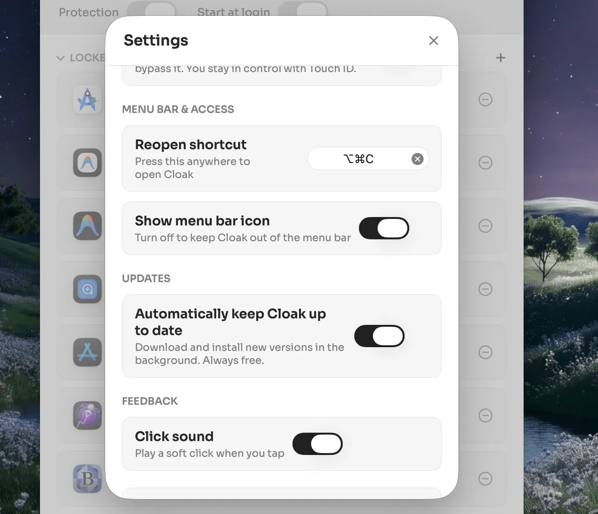
Task: Click the UPDATES section heading
Action: click(146, 278)
